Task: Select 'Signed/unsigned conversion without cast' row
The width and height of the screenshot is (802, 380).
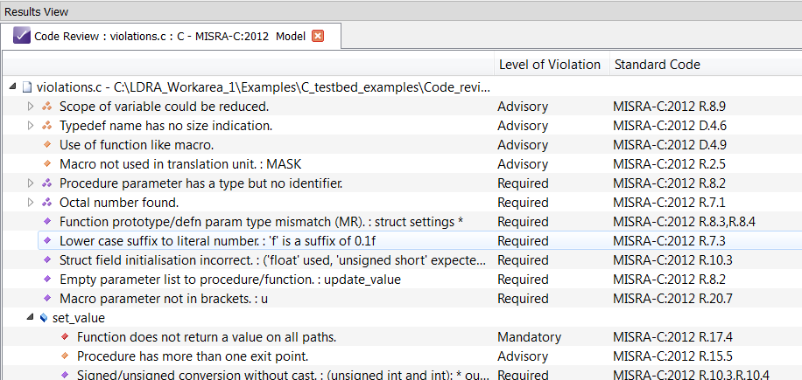Action: tap(283, 375)
